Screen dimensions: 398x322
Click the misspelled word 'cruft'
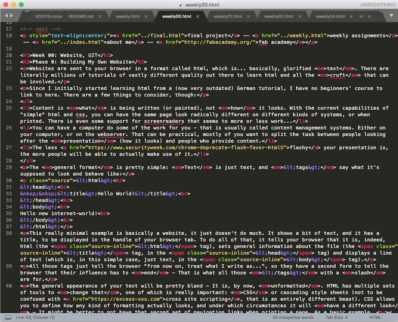[x=337, y=75]
